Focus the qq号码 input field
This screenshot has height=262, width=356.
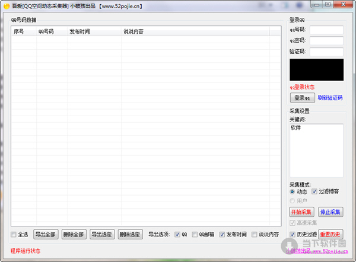pyautogui.click(x=326, y=30)
